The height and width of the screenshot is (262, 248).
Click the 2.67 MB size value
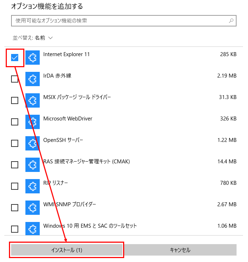pyautogui.click(x=227, y=204)
